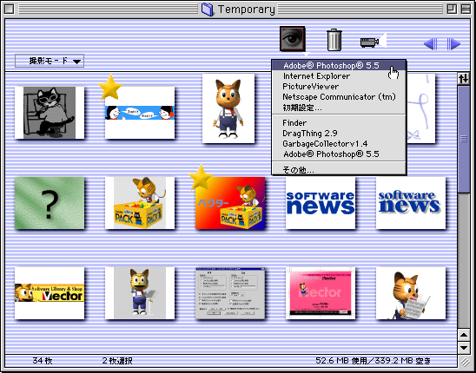
Task: Click the trash can icon
Action: [x=334, y=40]
